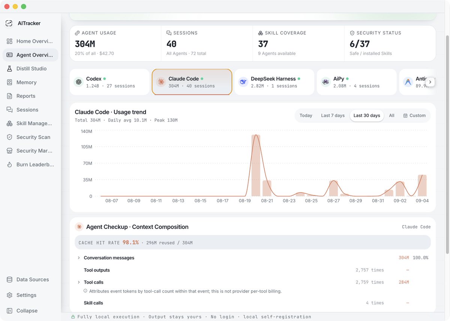Click the DeepSeek Harness whale logo

click(243, 82)
